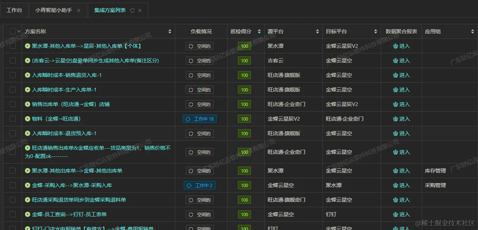This screenshot has height=230, width=478.
Task: Open selection dropdown arrow beside header checkbox
Action: coord(19,32)
